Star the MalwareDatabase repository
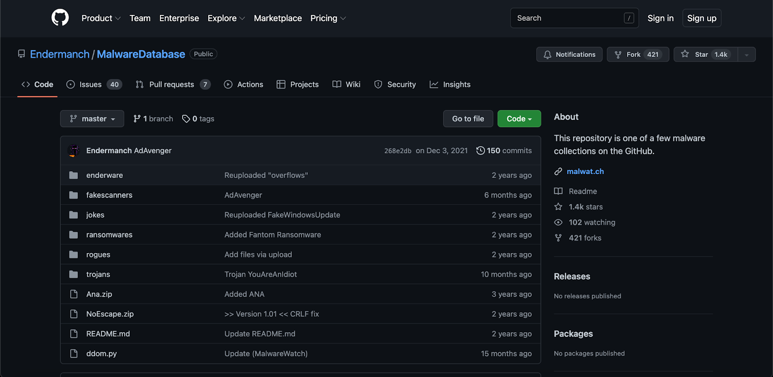Screen dimensions: 773x377 tap(705, 54)
